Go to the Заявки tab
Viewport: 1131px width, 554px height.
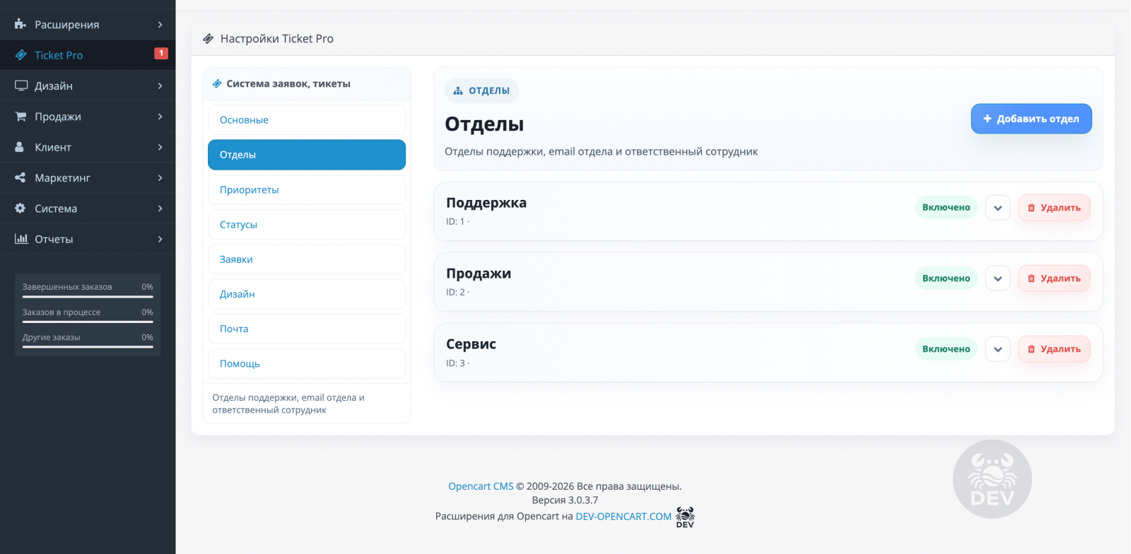[x=307, y=259]
